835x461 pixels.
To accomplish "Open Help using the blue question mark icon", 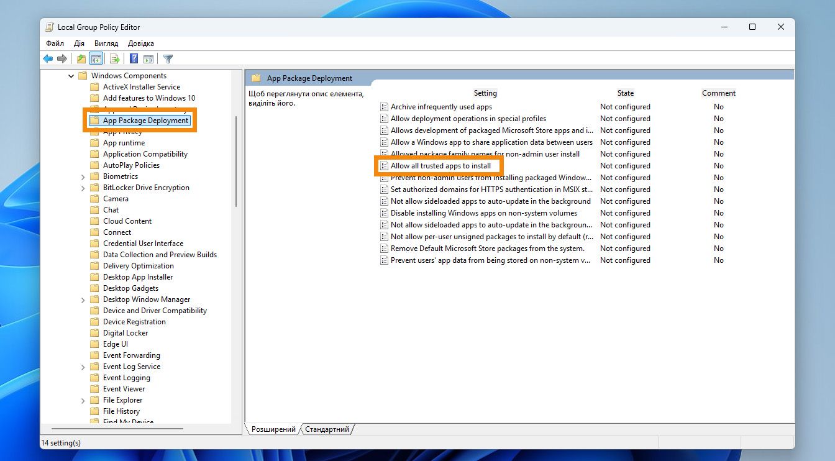I will coord(134,59).
